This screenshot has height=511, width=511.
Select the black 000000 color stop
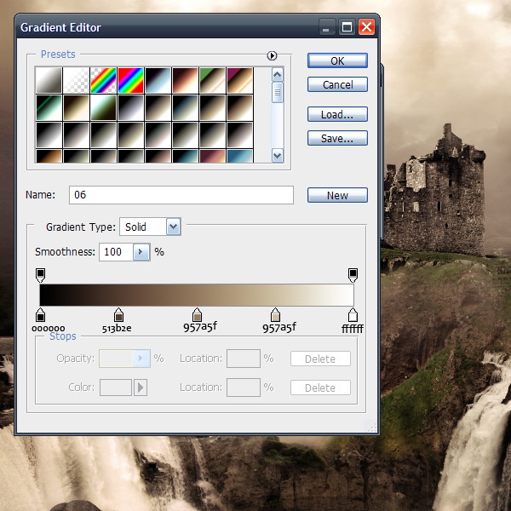click(40, 316)
